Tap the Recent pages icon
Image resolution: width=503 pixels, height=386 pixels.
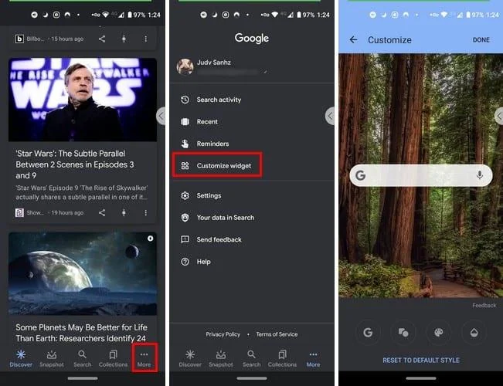tap(185, 122)
